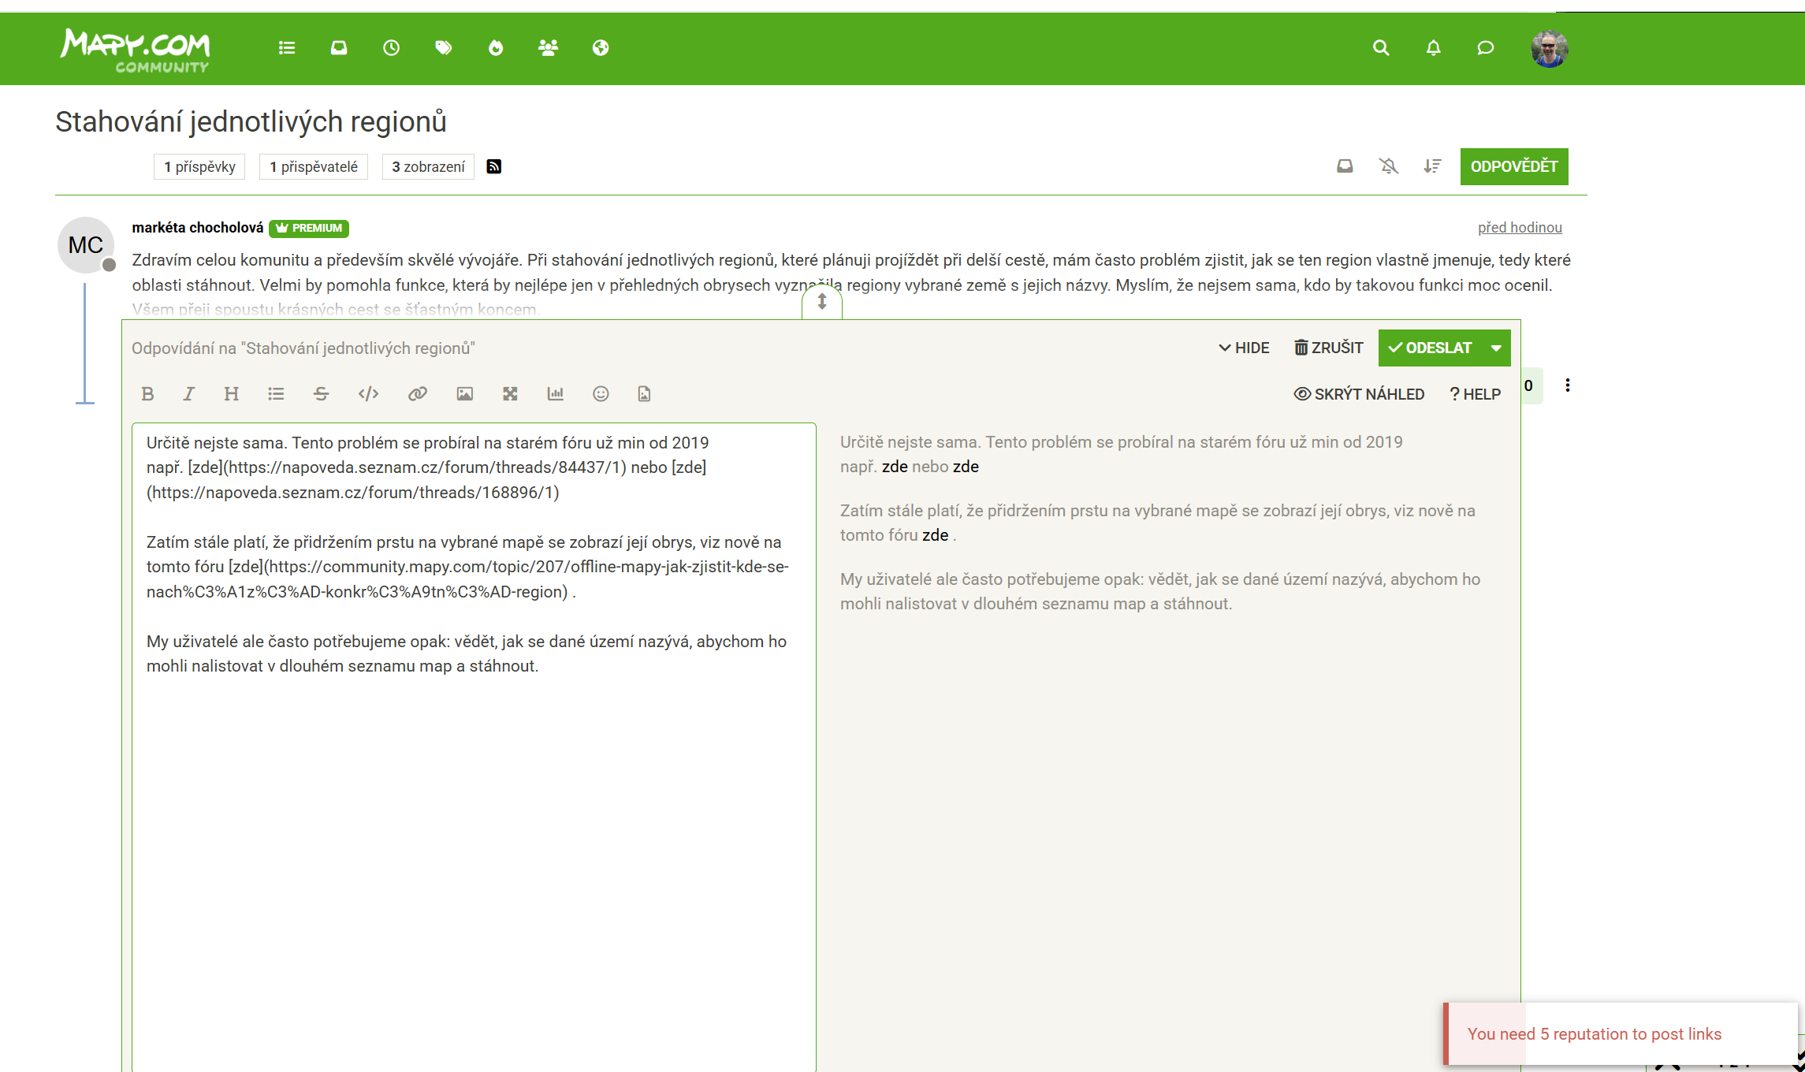Click the PREMIUM badge next to author
The image size is (1805, 1072).
309,228
